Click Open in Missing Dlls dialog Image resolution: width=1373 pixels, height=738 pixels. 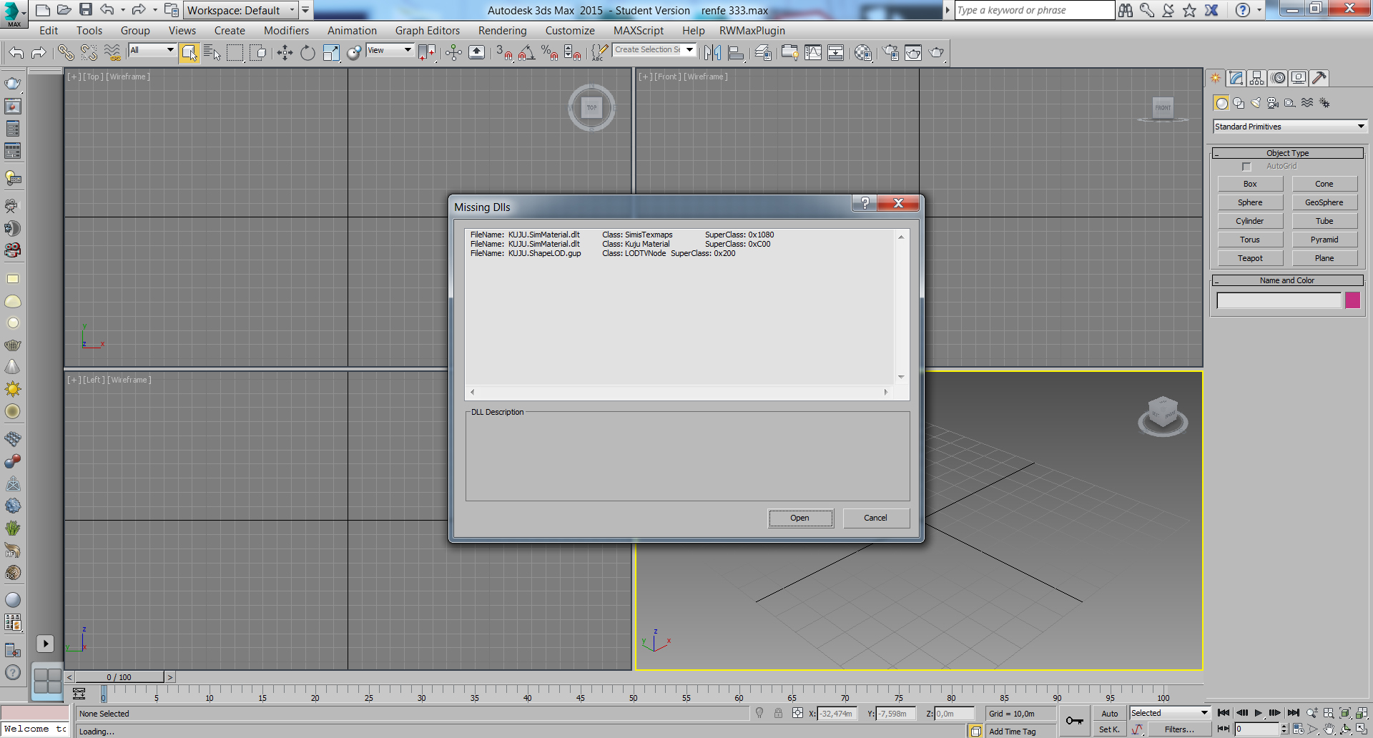click(x=800, y=518)
